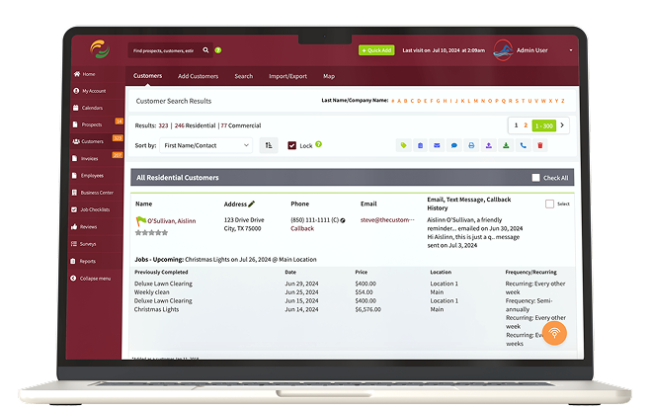
Task: Click the blue envelope email icon
Action: [x=437, y=145]
